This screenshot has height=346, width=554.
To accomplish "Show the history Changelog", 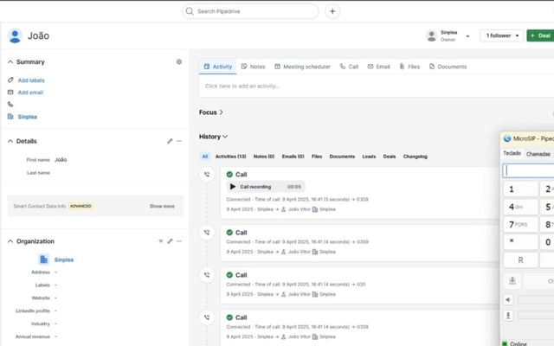I will [x=415, y=157].
